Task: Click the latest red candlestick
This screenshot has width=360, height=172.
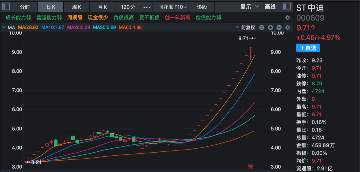Action: 255,39
